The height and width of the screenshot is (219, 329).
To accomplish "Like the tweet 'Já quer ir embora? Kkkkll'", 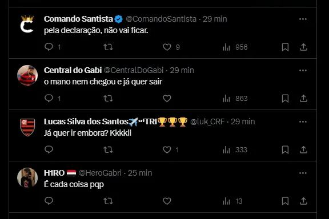I will click(x=167, y=149).
